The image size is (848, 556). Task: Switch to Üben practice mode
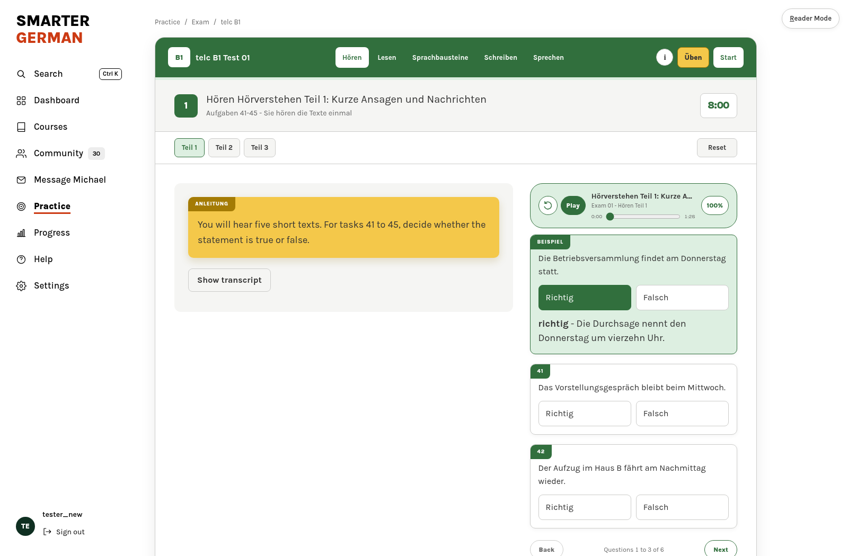click(693, 57)
